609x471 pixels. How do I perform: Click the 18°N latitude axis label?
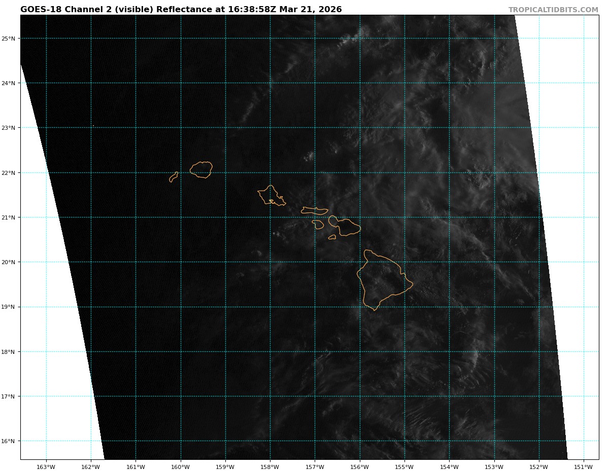pyautogui.click(x=10, y=352)
